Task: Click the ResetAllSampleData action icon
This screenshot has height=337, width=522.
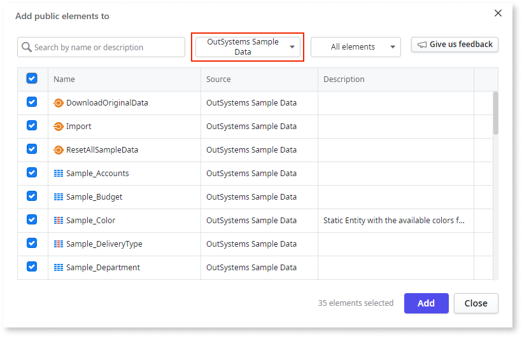Action: tap(59, 150)
